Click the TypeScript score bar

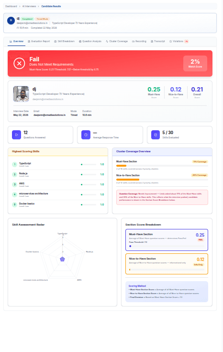tap(89, 164)
